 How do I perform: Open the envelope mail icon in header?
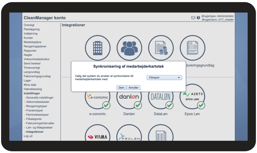(x=193, y=18)
